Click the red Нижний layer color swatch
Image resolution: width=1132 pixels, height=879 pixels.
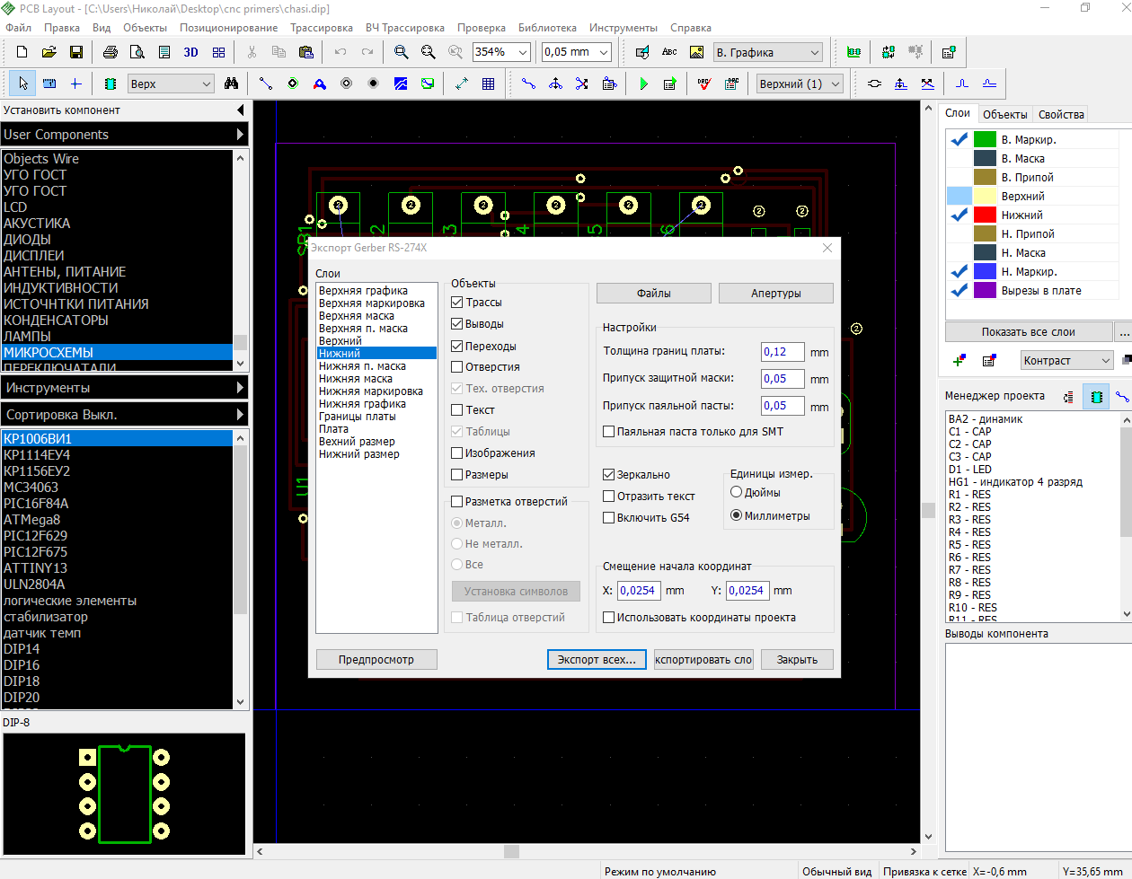pos(986,215)
